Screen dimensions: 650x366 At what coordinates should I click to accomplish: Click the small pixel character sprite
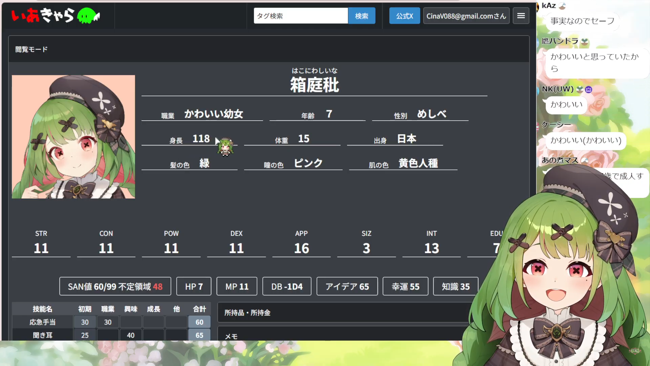coord(225,147)
